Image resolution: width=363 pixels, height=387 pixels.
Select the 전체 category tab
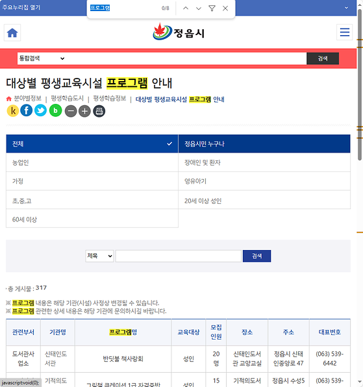click(x=92, y=144)
